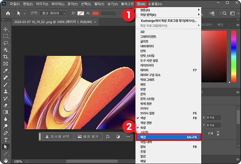Viewport: 241px width, 164px height.
Task: Open the 편집(E) menu
Action: (x=28, y=4)
